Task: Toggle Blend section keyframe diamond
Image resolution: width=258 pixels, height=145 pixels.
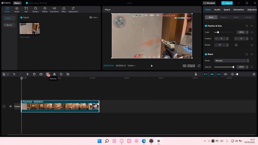Action: [x=252, y=54]
